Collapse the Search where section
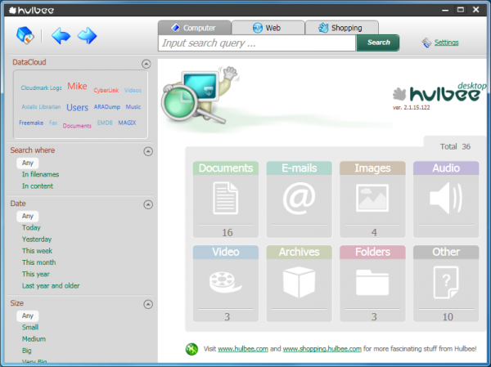The image size is (491, 367). point(148,151)
